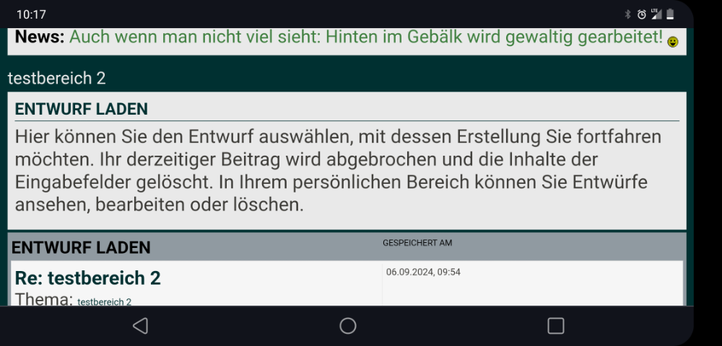722x346 pixels.
Task: Tap the 10:17 clock in status bar
Action: tap(31, 14)
